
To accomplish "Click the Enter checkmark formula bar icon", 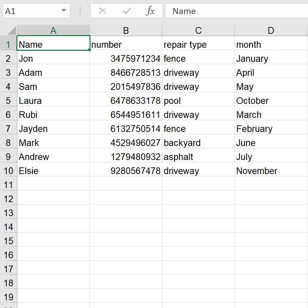I will point(127,11).
